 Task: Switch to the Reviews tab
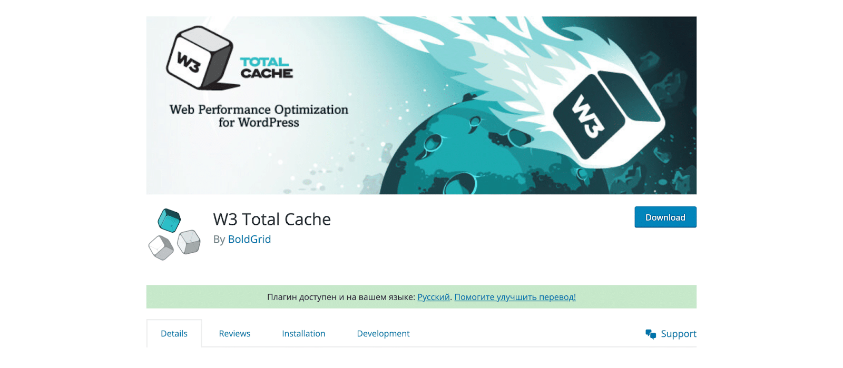coord(234,333)
